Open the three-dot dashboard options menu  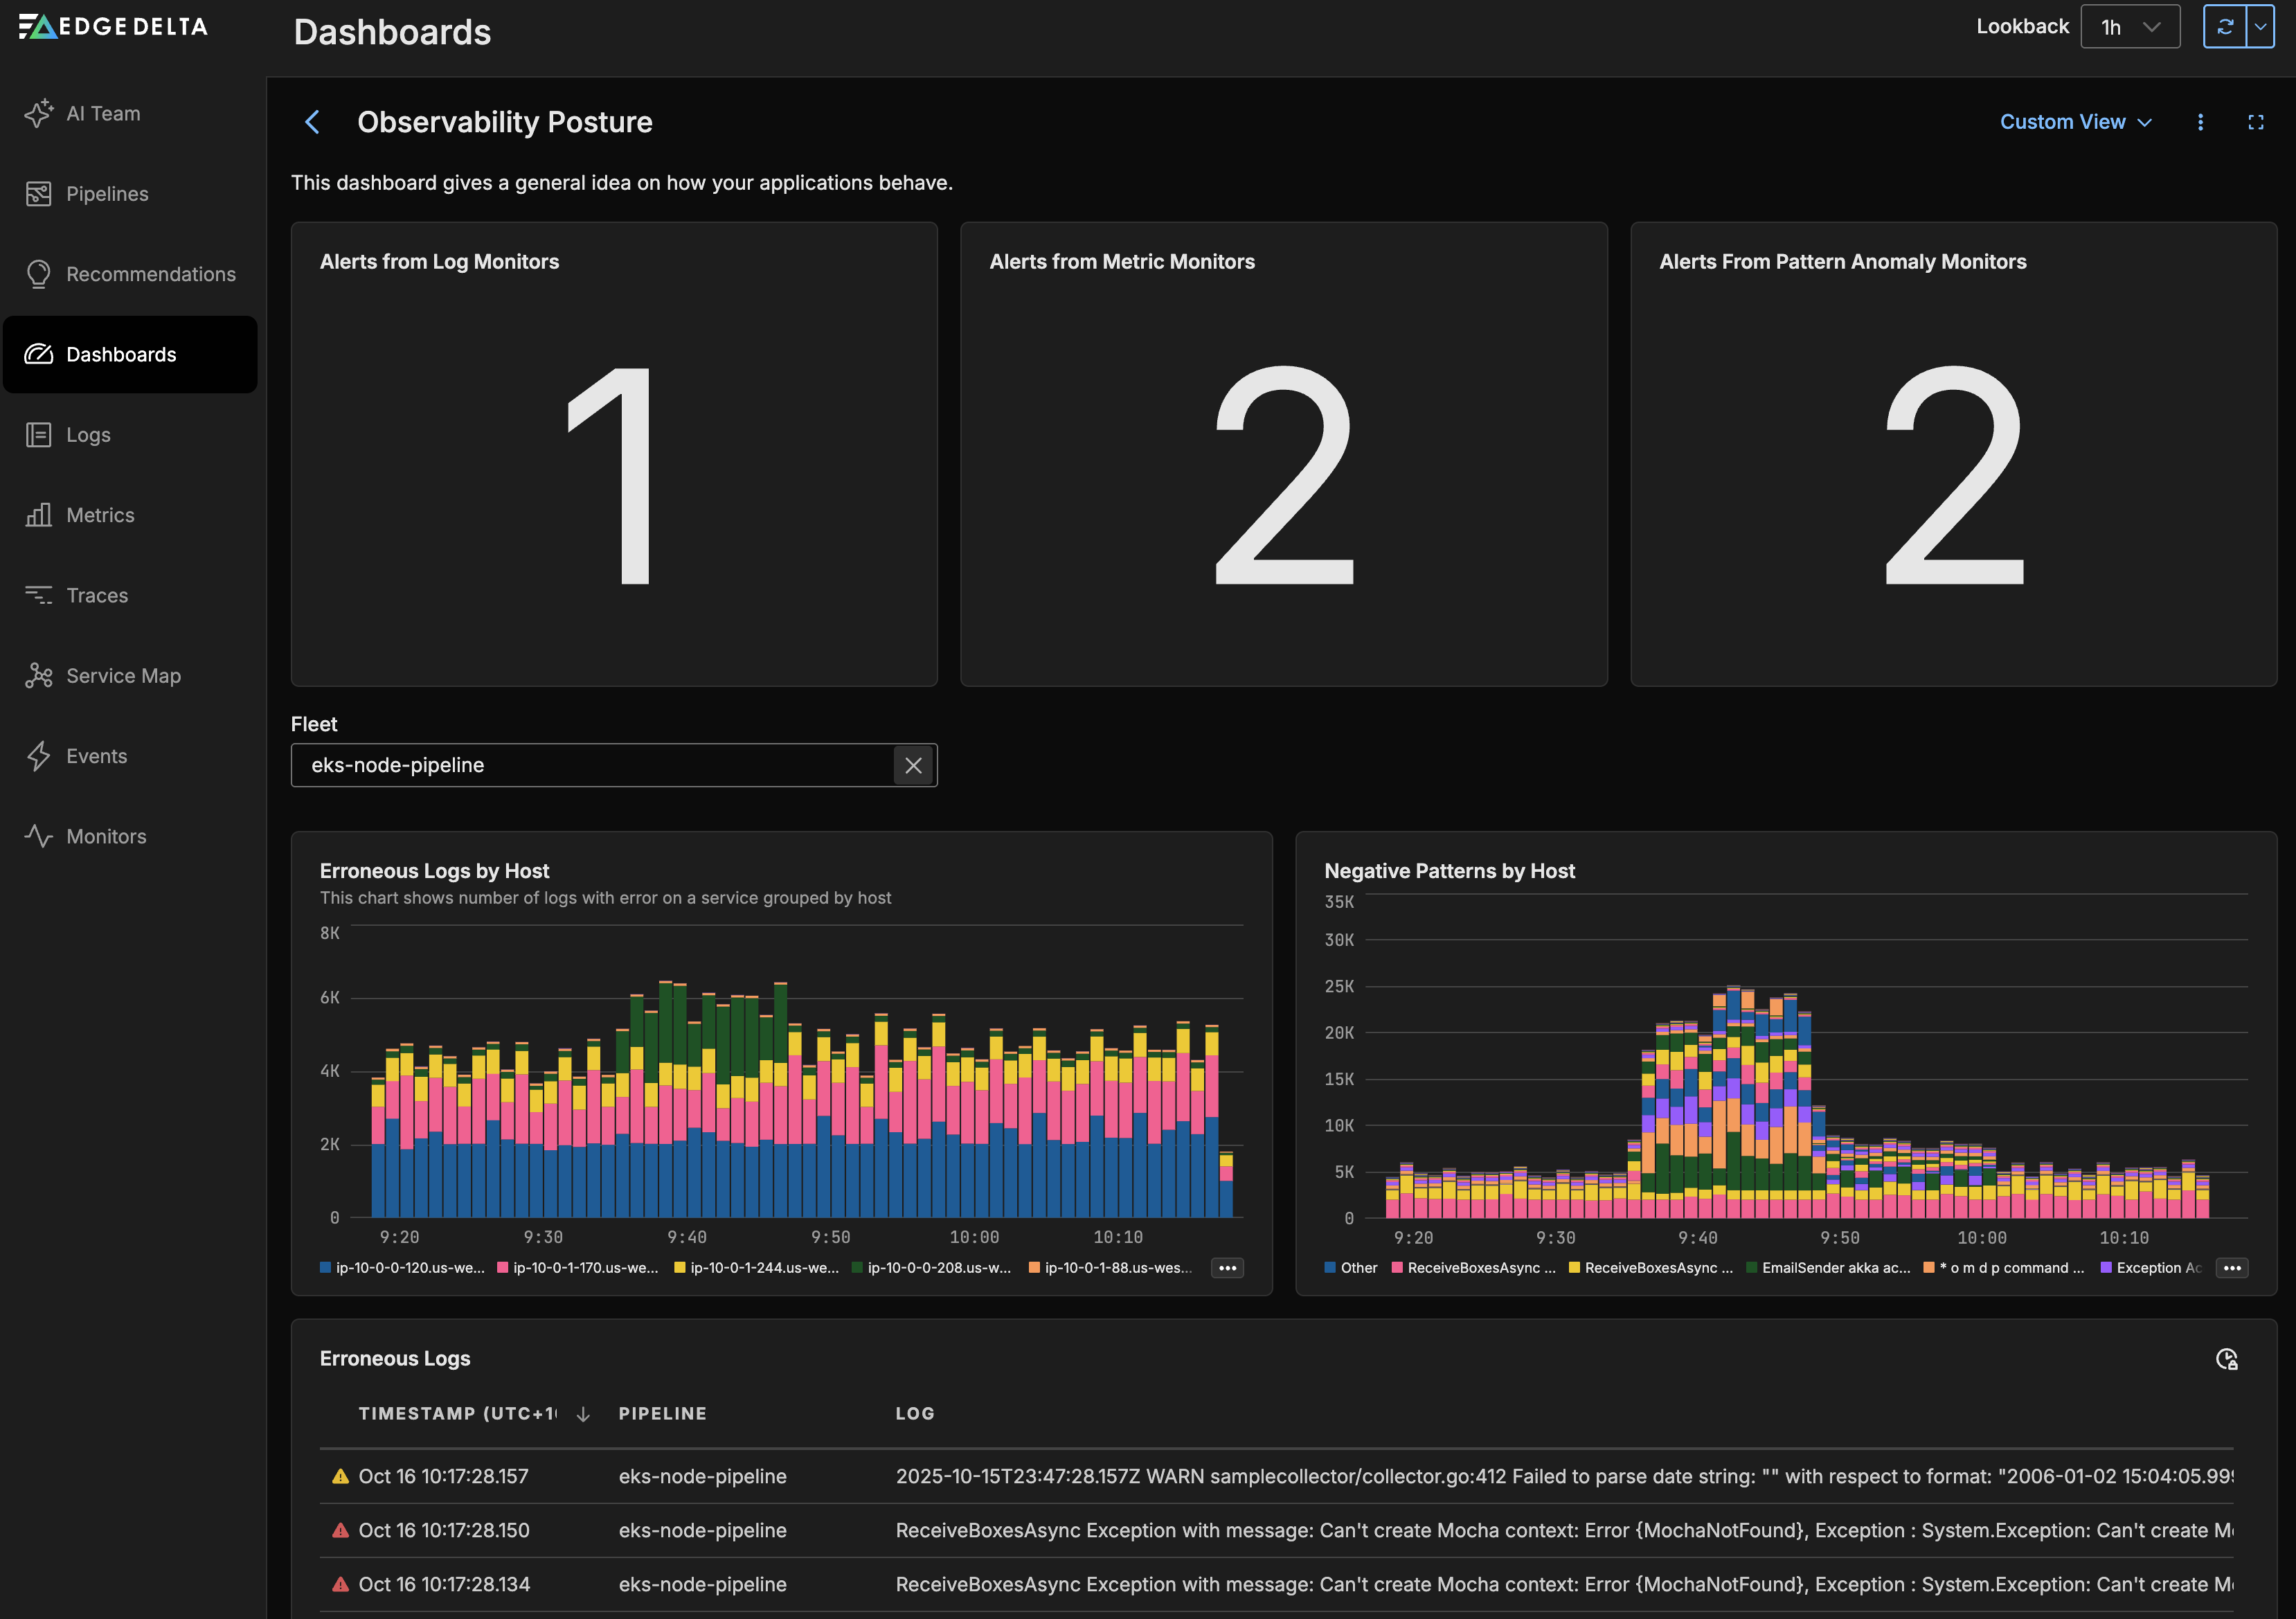click(x=2200, y=122)
